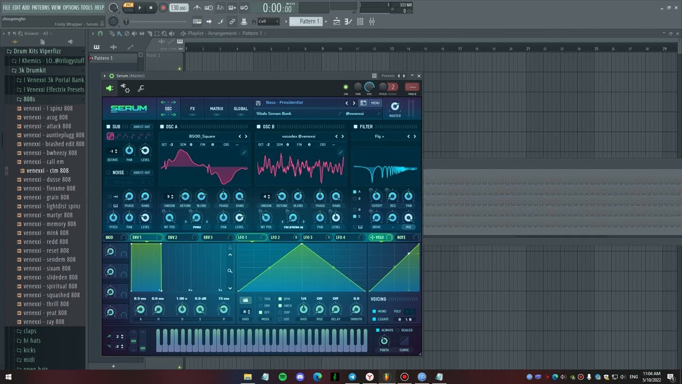Open Serum preset browser icon
682x384 pixels.
tap(363, 103)
